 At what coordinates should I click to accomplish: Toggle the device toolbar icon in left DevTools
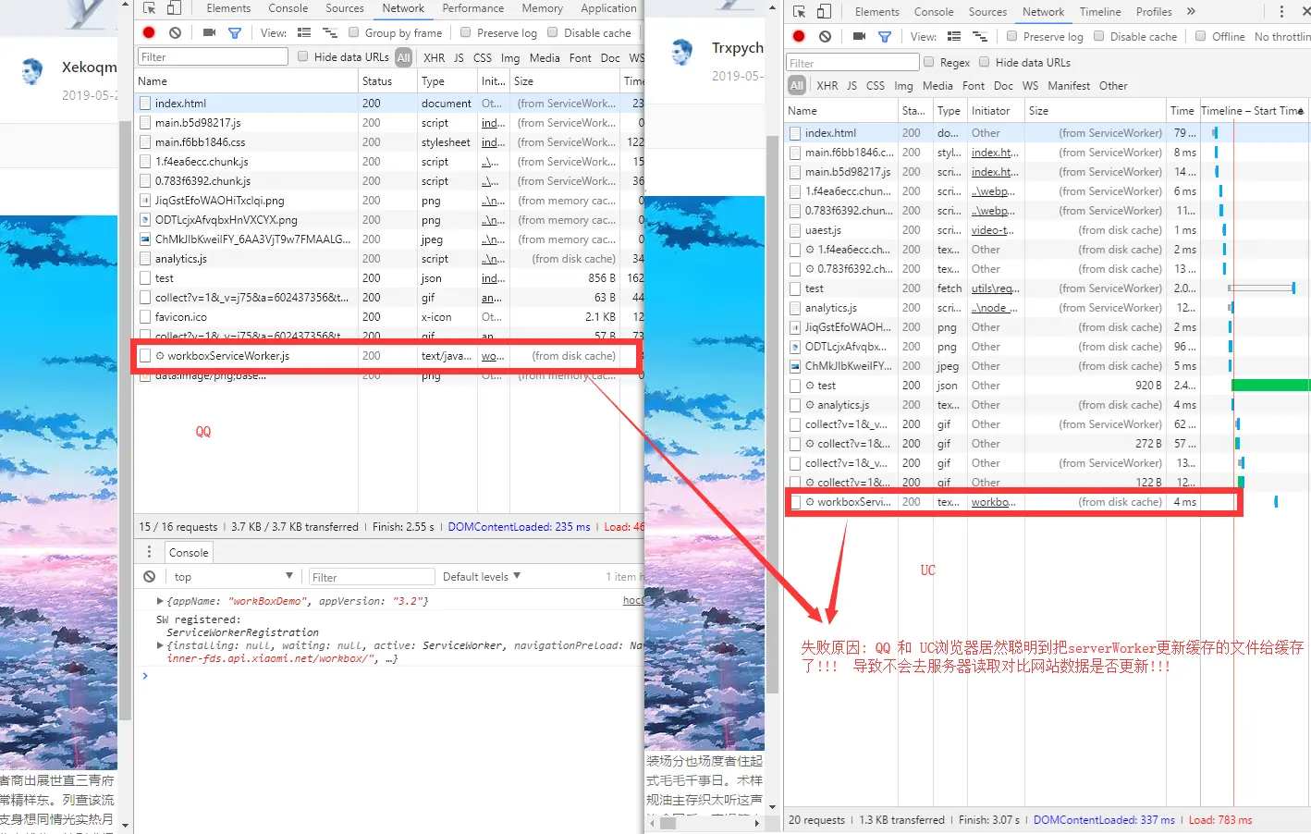tap(174, 8)
